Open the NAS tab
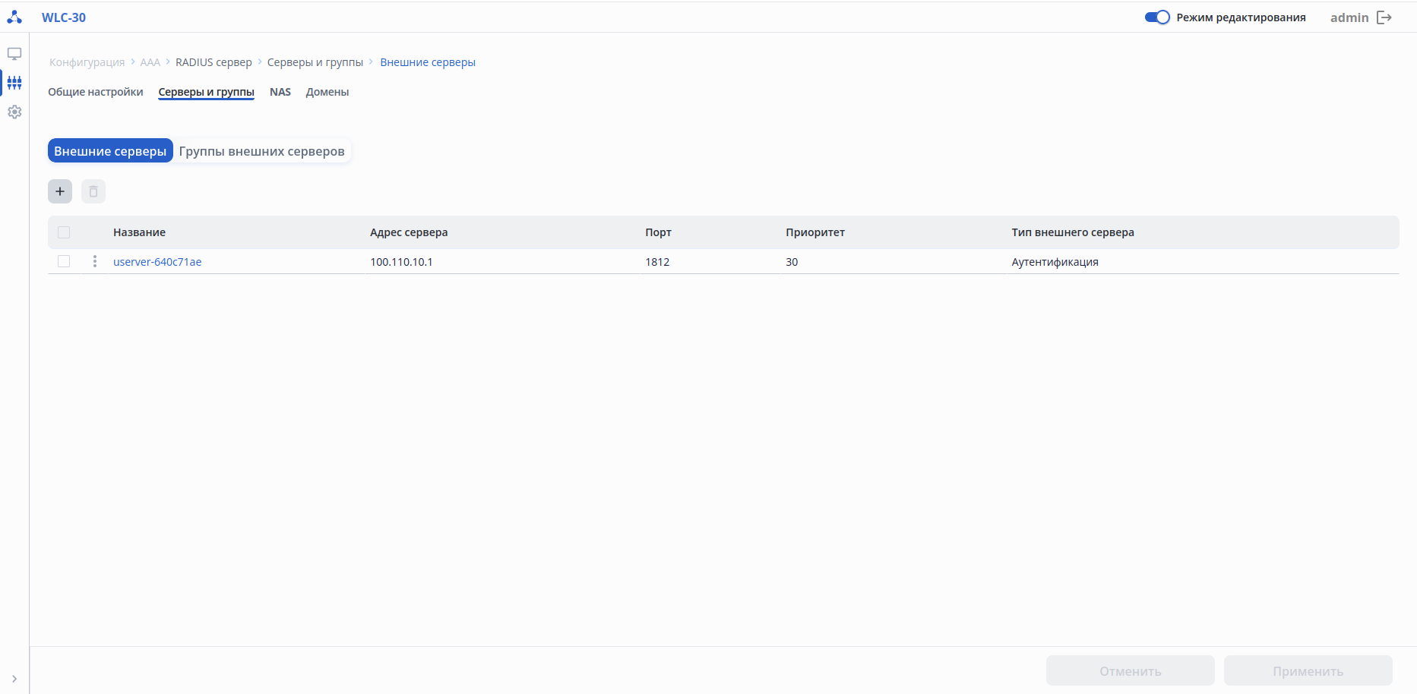1417x694 pixels. click(x=280, y=92)
